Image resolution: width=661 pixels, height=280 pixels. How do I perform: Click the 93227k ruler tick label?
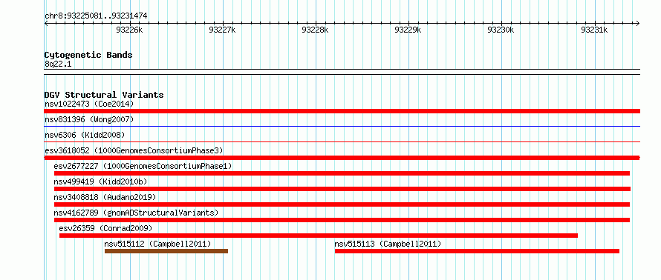222,30
